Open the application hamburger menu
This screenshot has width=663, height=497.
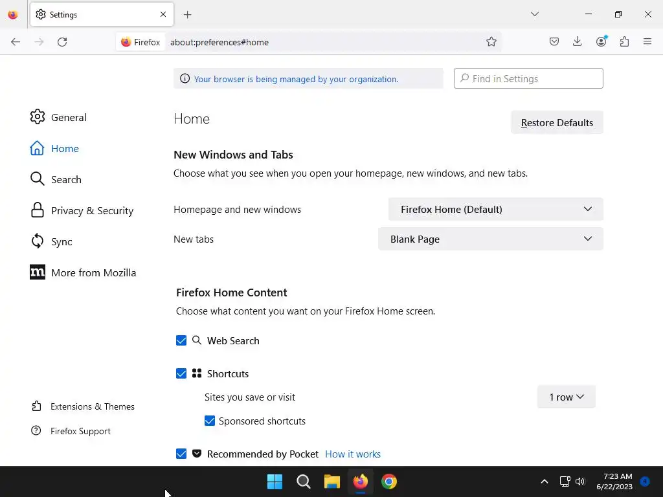[x=647, y=41]
